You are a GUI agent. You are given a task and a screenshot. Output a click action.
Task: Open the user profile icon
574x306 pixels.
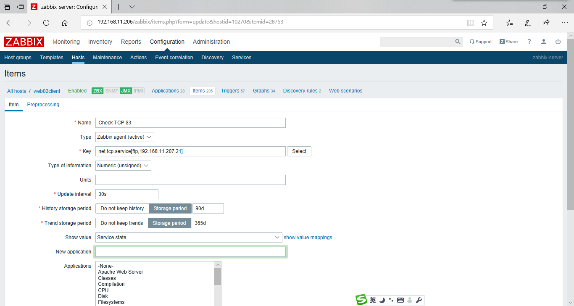click(x=544, y=42)
